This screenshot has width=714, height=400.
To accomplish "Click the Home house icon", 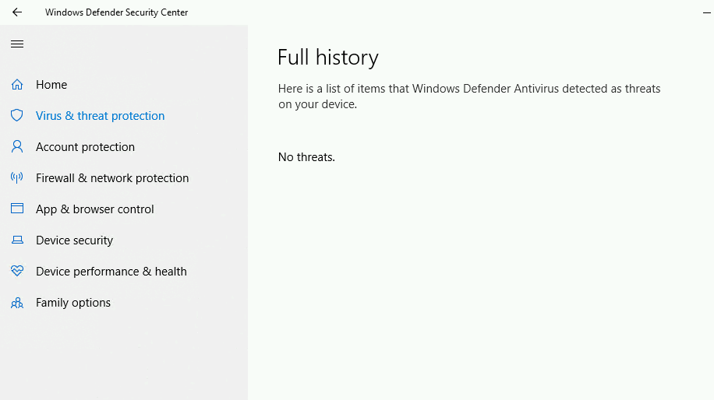I will pos(17,85).
